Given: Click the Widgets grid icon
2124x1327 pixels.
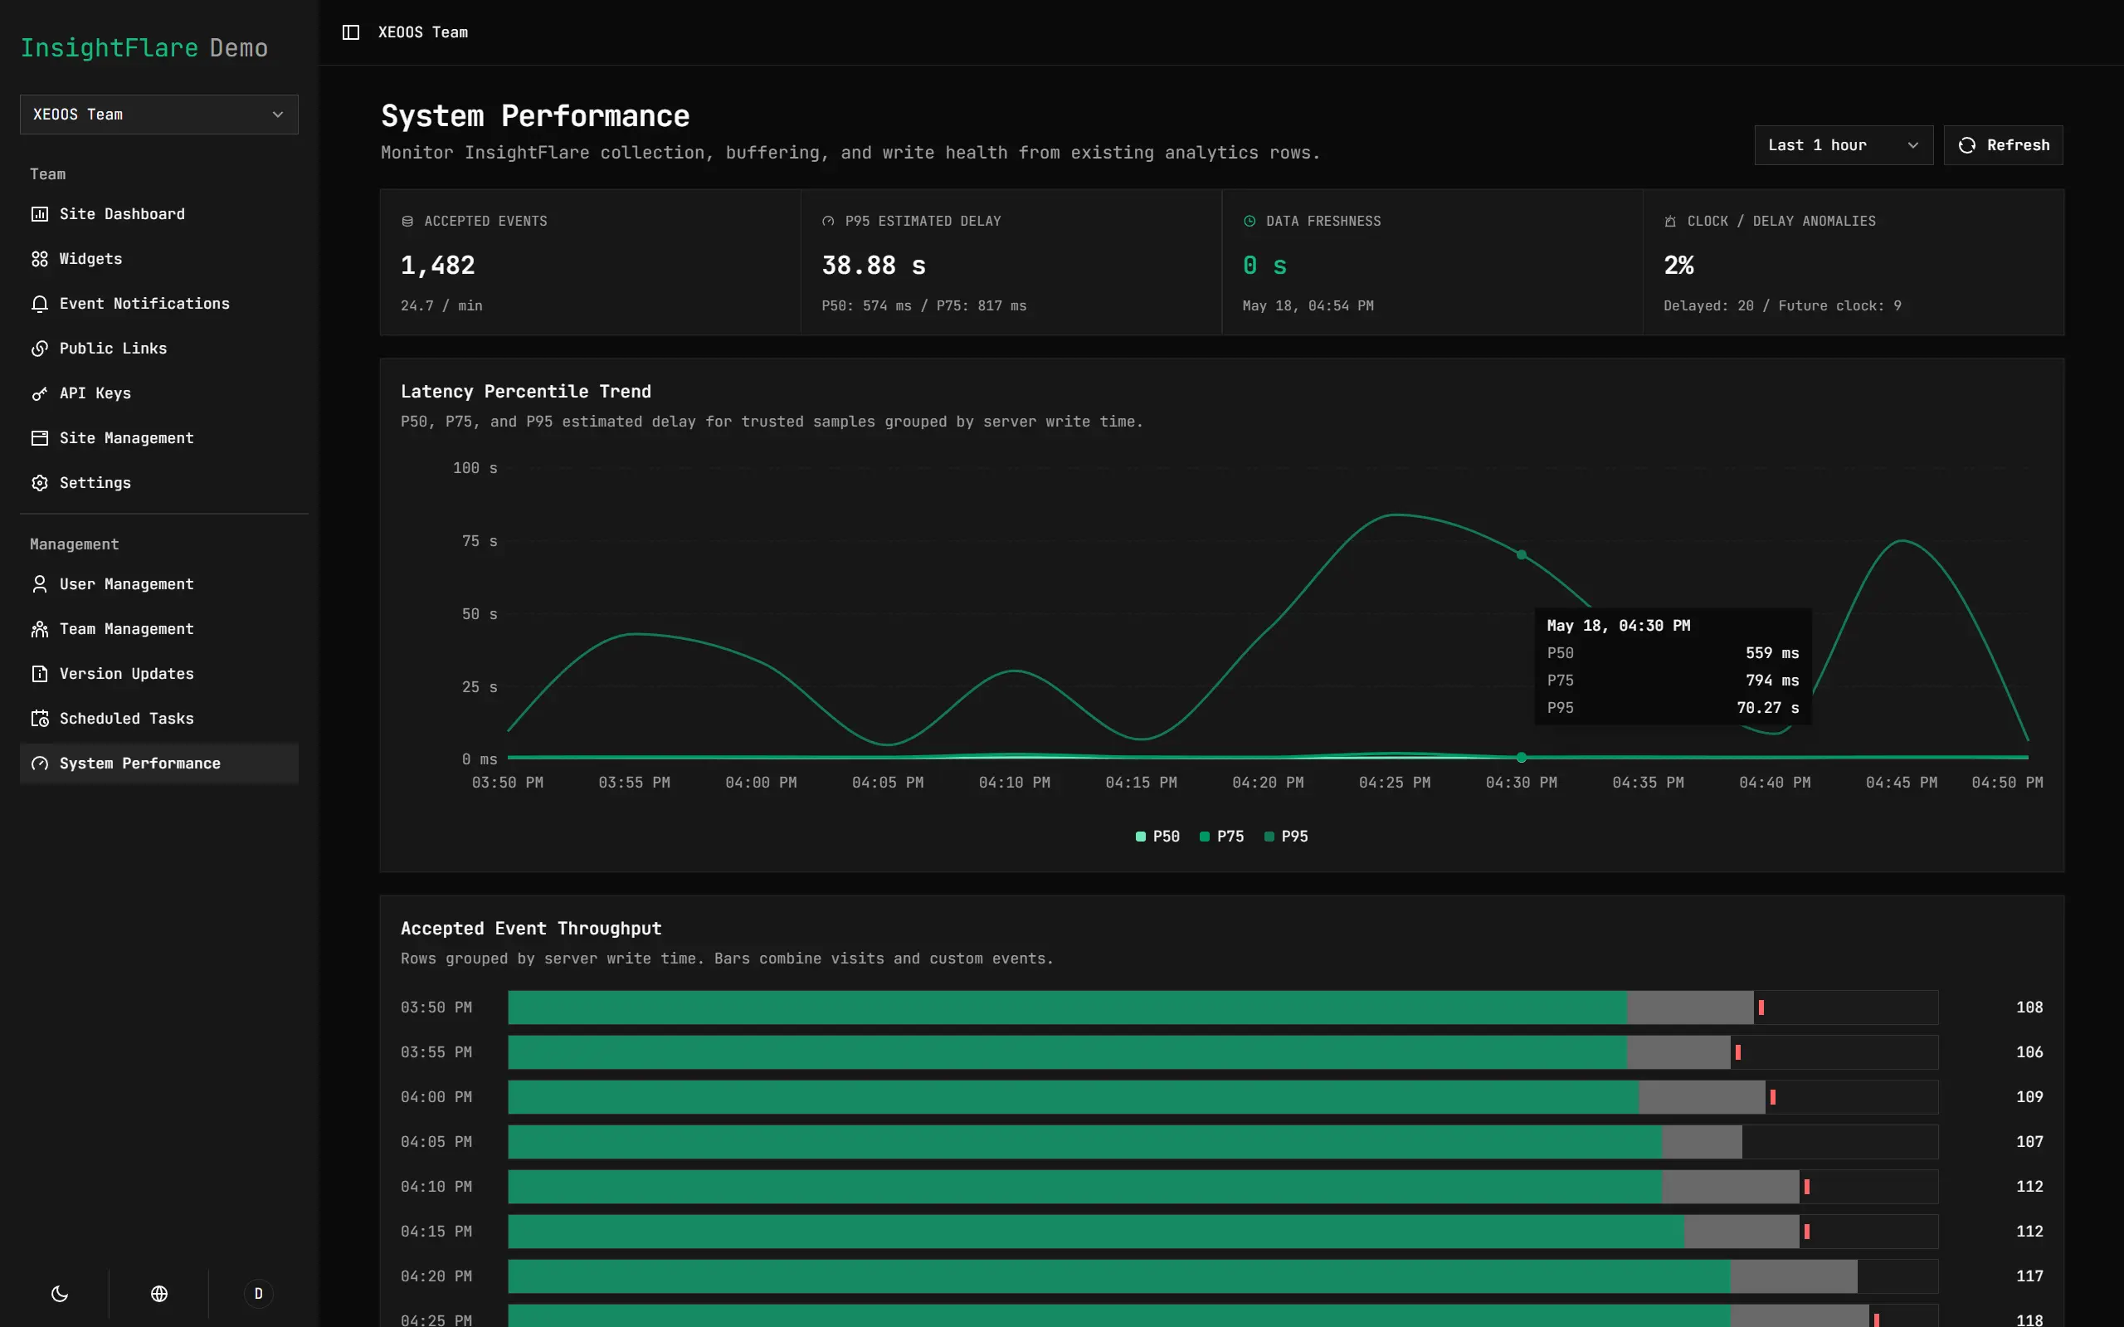Looking at the screenshot, I should tap(40, 259).
